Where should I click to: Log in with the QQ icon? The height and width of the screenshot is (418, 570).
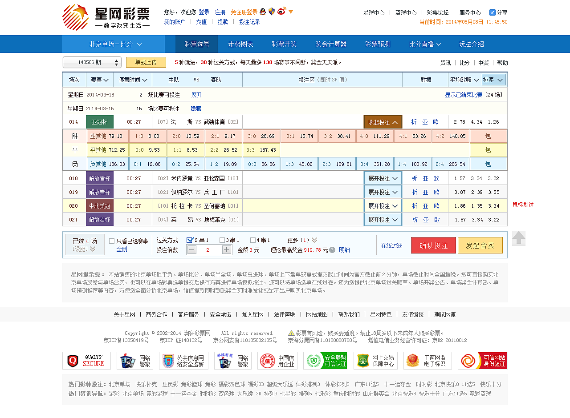click(263, 12)
